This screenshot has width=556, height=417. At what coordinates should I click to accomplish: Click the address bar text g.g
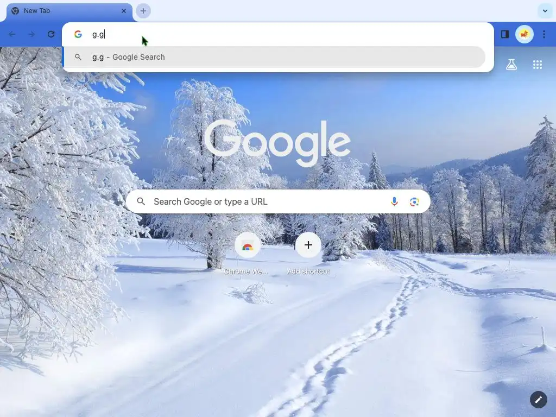(x=98, y=34)
